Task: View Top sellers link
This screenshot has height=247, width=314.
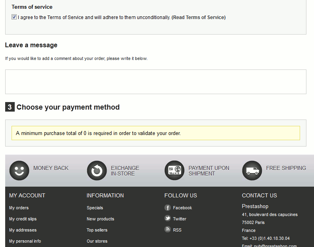Action: 97,230
